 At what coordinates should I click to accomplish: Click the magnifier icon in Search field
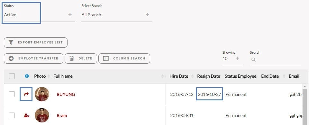(x=253, y=60)
